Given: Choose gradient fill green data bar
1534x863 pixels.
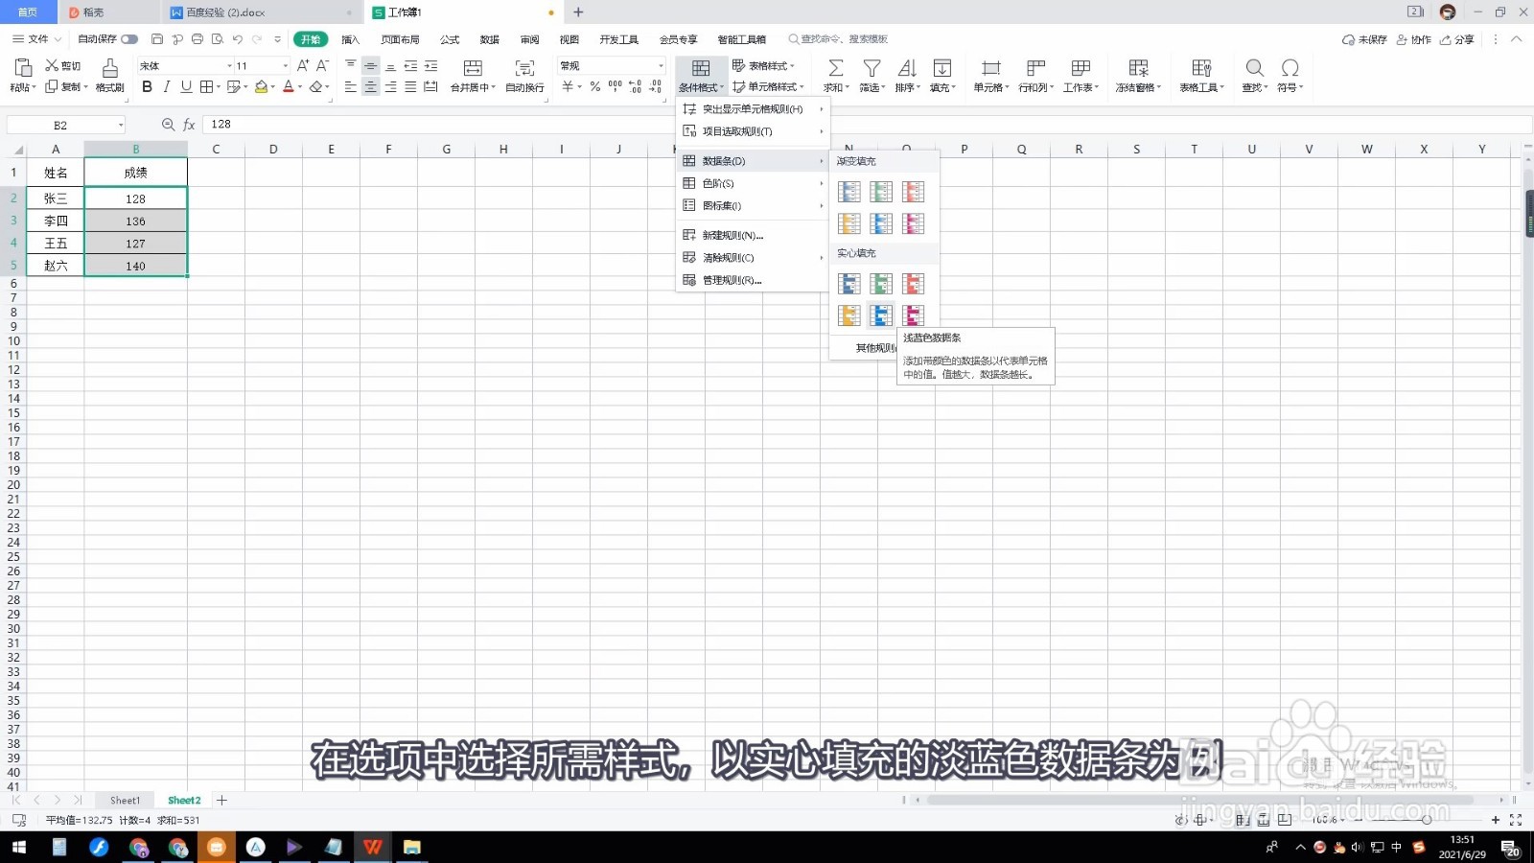Looking at the screenshot, I should 881,192.
